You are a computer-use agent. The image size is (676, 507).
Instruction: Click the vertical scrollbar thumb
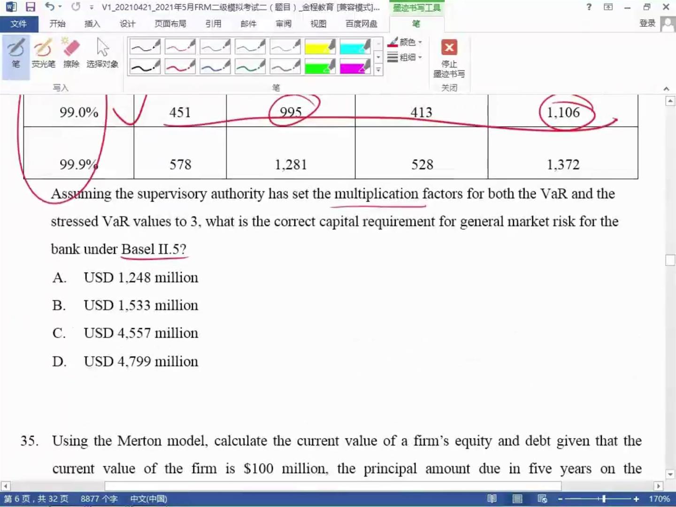coord(670,260)
